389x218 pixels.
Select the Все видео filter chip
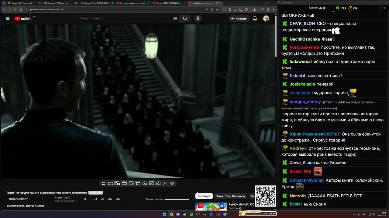204,196
